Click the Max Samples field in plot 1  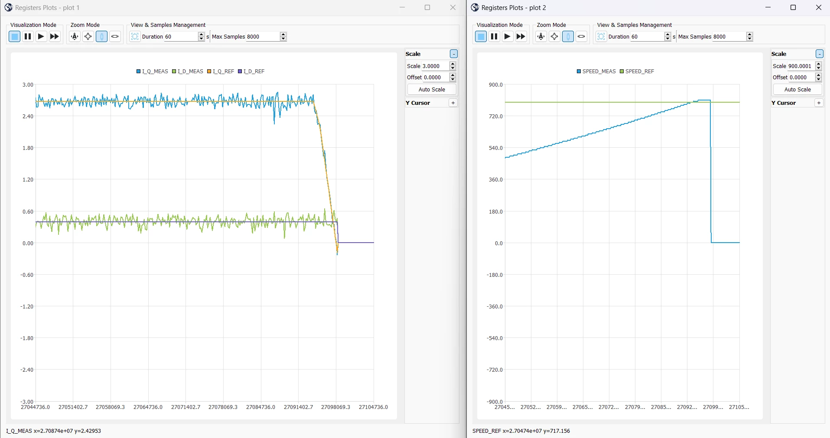click(x=263, y=36)
